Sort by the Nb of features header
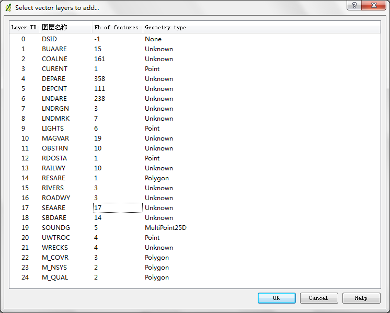Screen dimensions: 390x313 118,27
